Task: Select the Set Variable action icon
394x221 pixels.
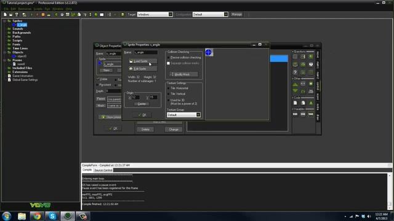Action: [295, 114]
